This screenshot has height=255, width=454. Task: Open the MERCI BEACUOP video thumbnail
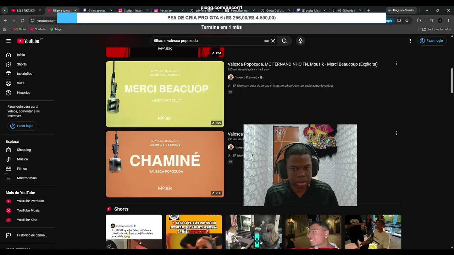(165, 94)
